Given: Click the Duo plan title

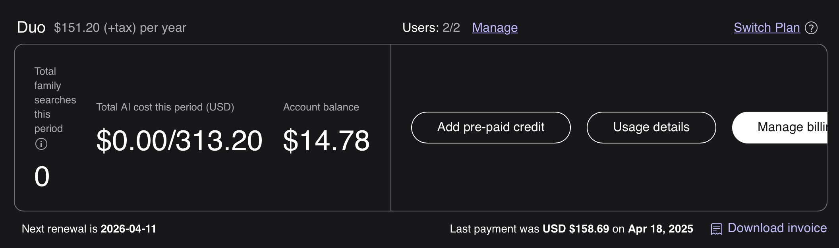Looking at the screenshot, I should pyautogui.click(x=31, y=27).
